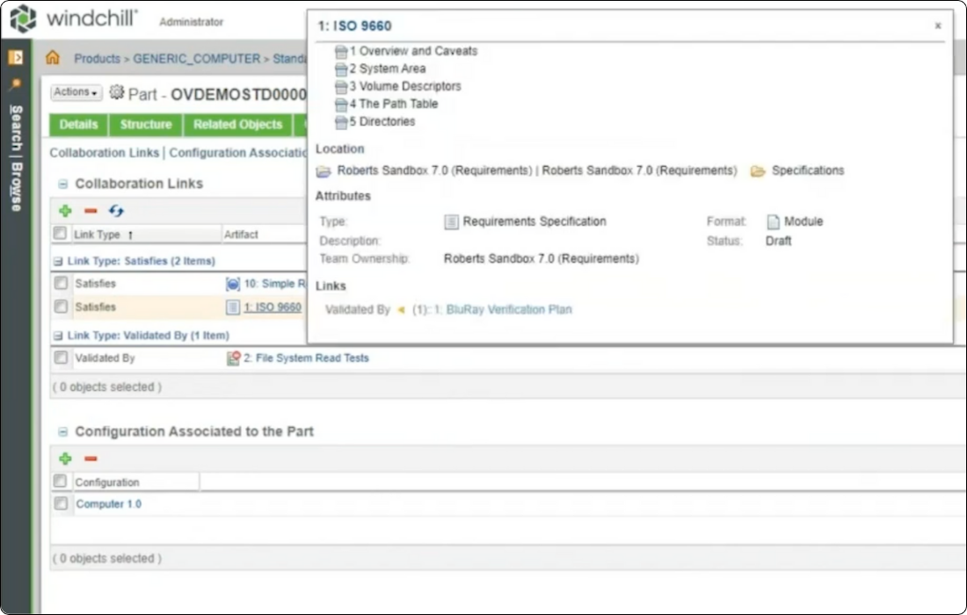Check the Validated By row checkbox
Screen dimensions: 967x615
tap(61, 358)
